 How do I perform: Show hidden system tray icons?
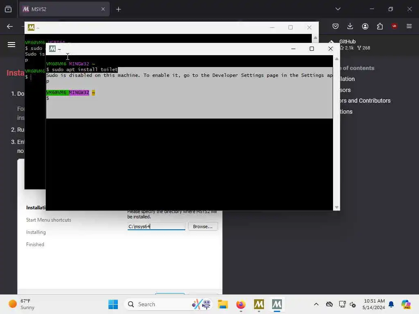pyautogui.click(x=316, y=304)
